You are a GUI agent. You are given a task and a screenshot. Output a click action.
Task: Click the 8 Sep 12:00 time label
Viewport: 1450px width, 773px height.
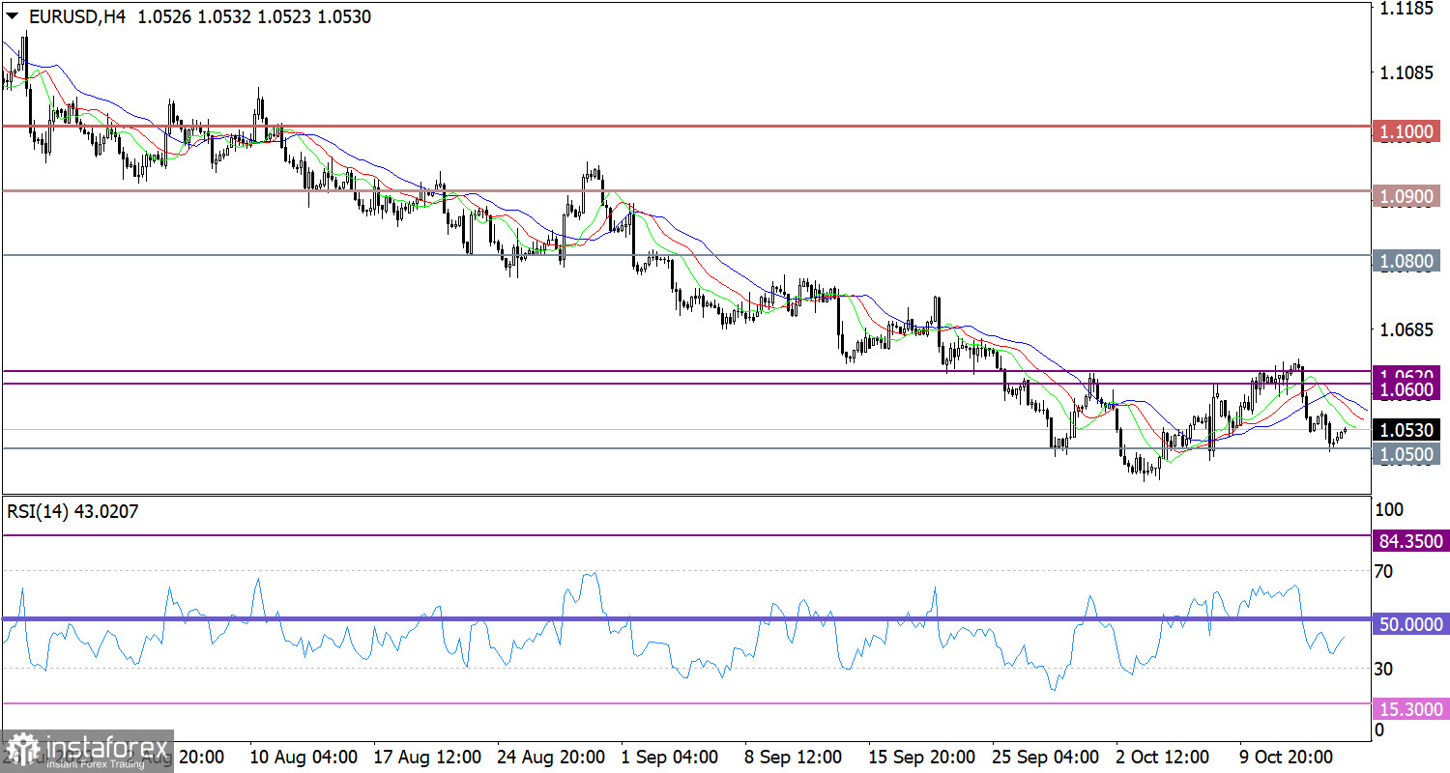[x=793, y=756]
